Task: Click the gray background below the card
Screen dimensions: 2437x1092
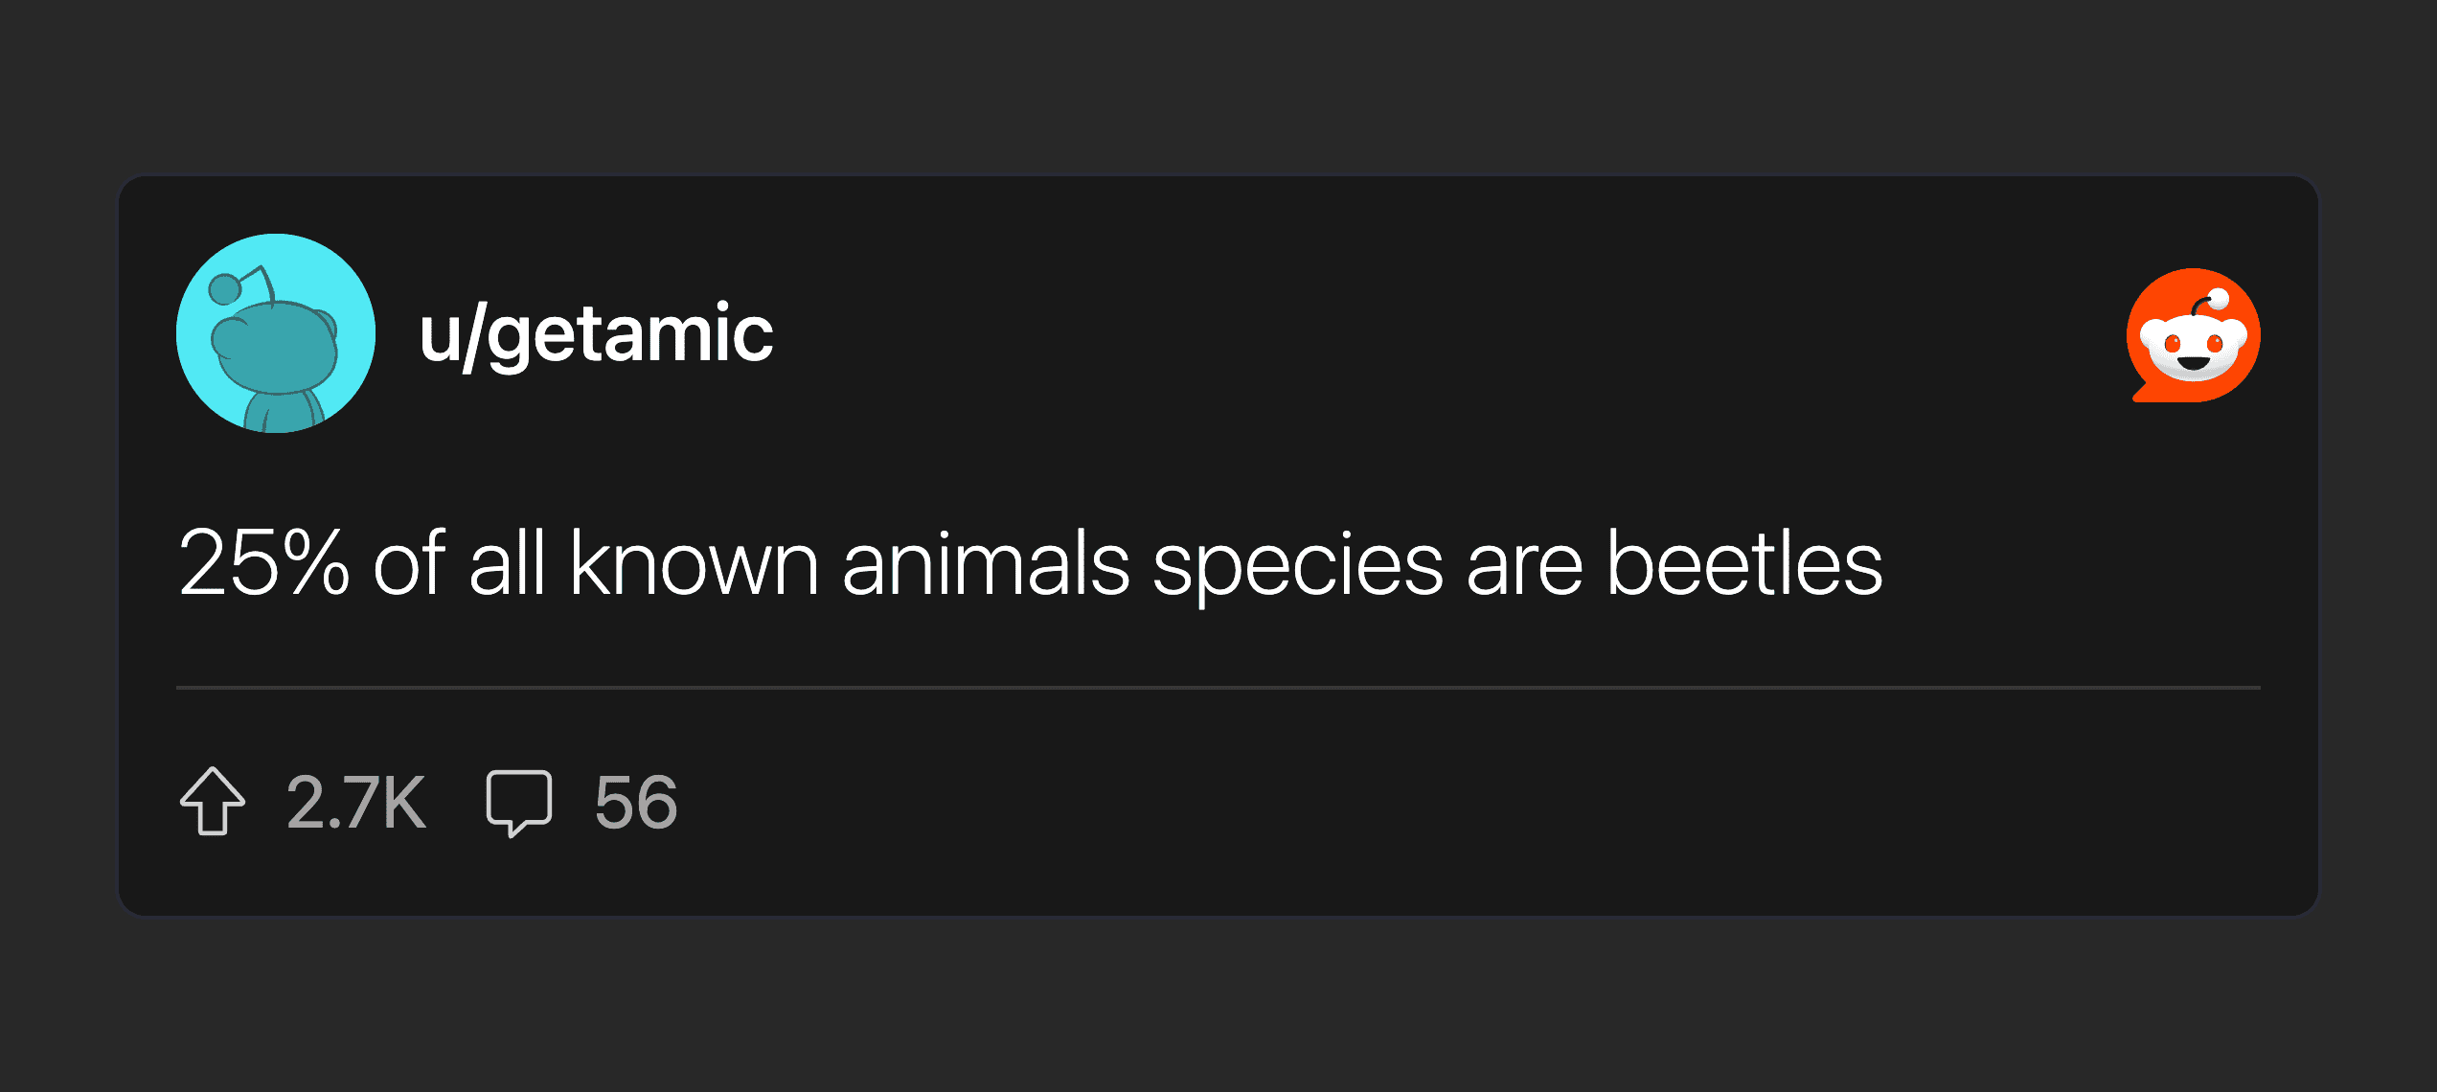Action: 1218,1006
